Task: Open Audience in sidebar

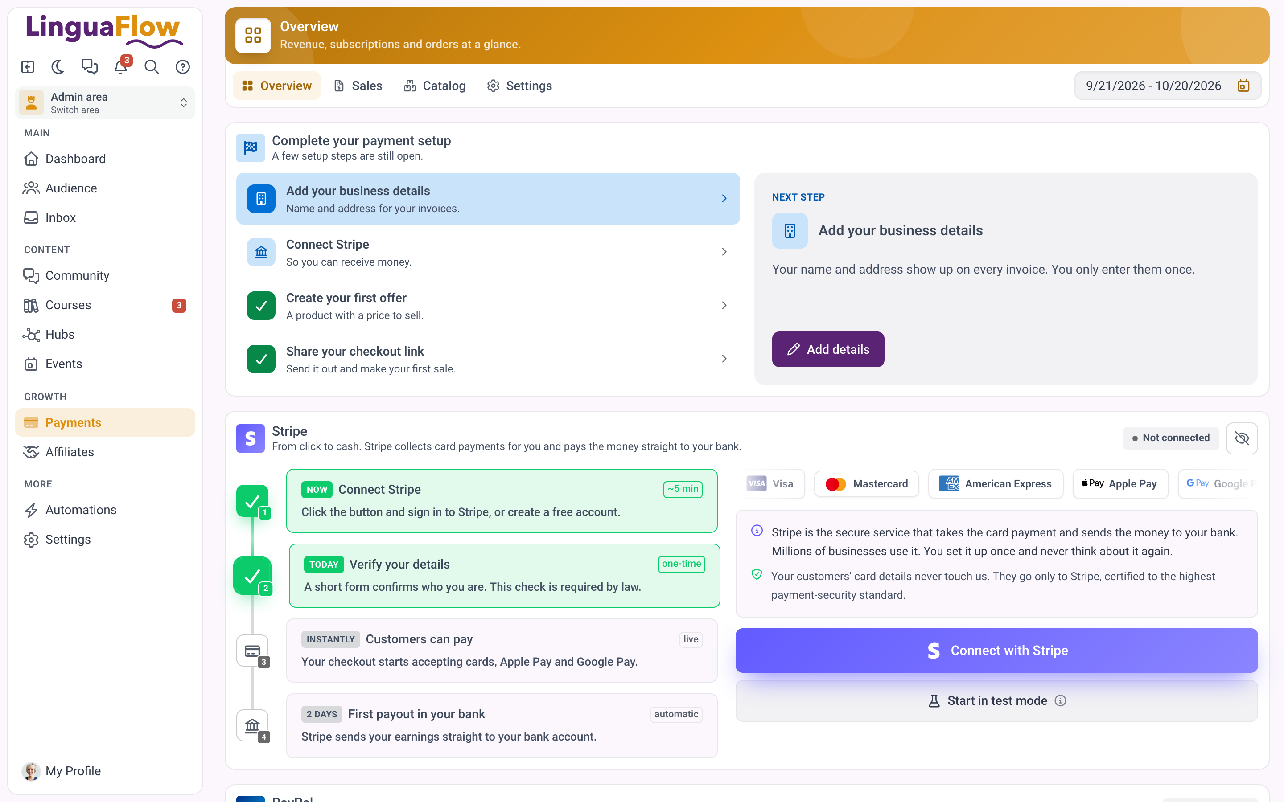Action: click(x=105, y=188)
